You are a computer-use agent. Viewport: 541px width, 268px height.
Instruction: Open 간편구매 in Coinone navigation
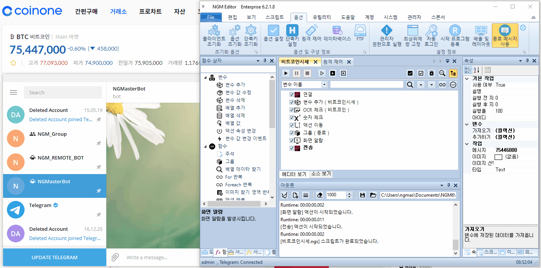[86, 12]
